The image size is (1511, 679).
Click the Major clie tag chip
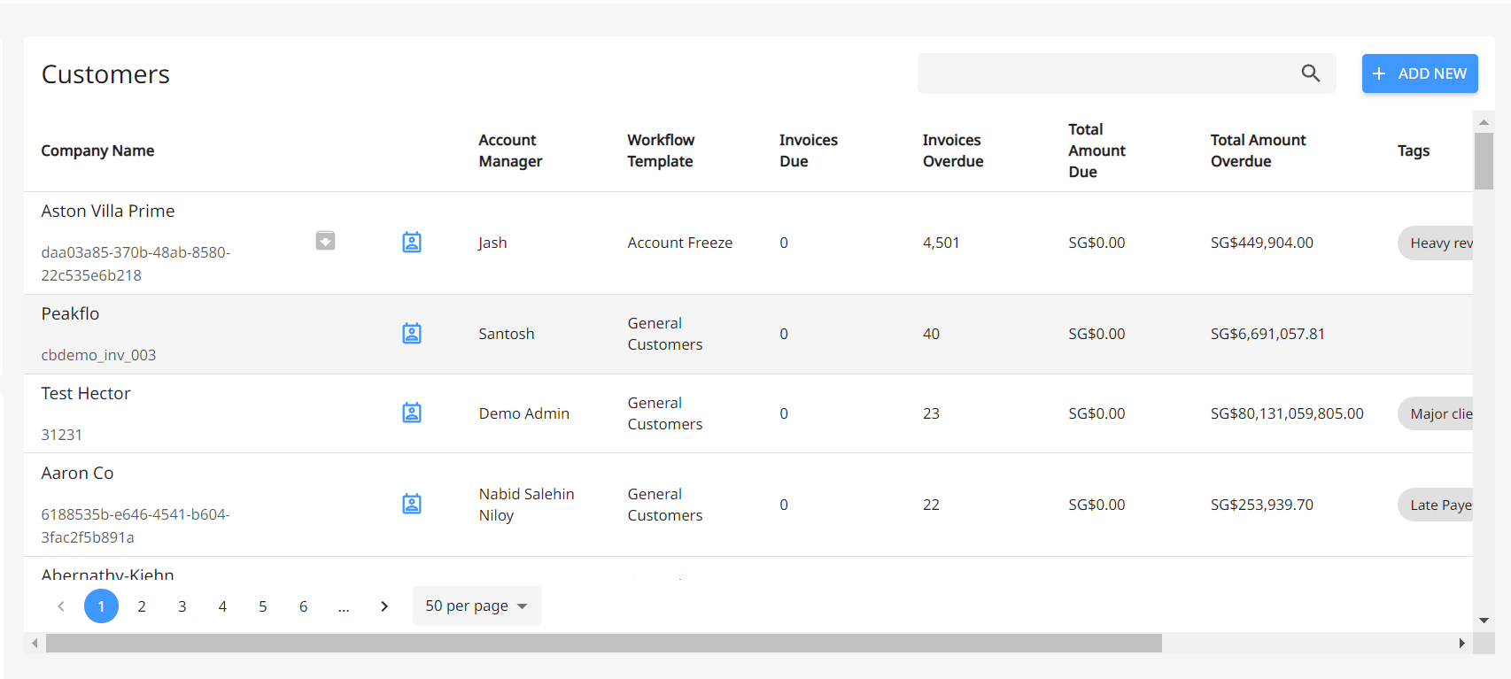[x=1436, y=413]
